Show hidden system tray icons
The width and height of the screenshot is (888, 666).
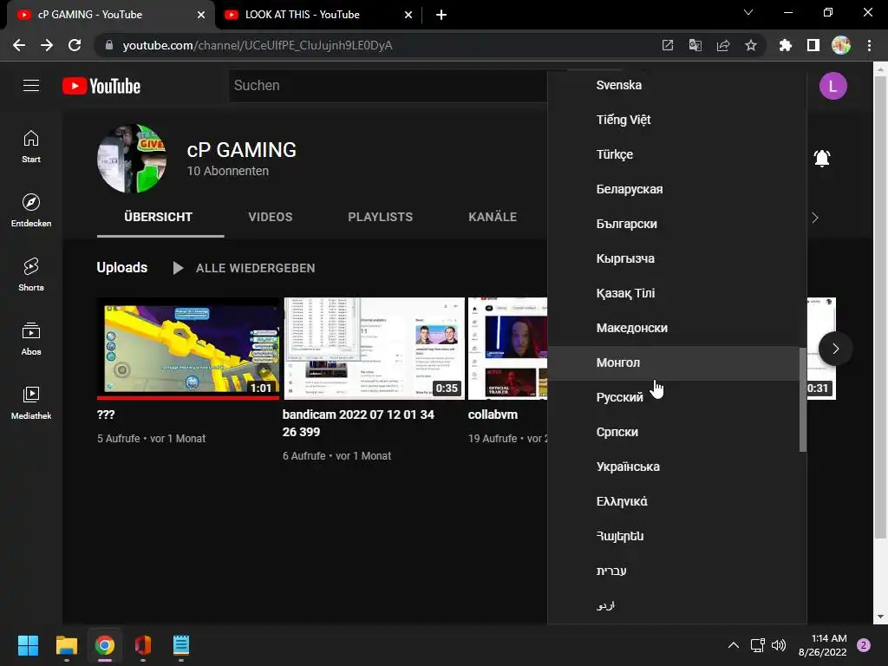(734, 645)
